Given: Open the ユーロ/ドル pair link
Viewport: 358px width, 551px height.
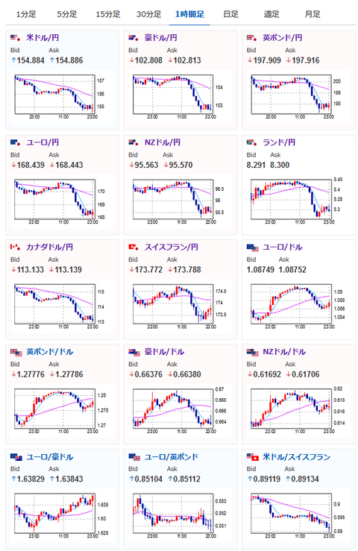Looking at the screenshot, I should 283,247.
